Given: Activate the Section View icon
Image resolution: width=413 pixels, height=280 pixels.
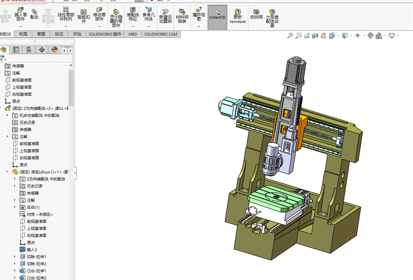Looking at the screenshot, I should [315, 36].
